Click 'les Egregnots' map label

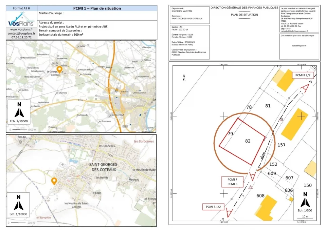[x=44, y=217]
